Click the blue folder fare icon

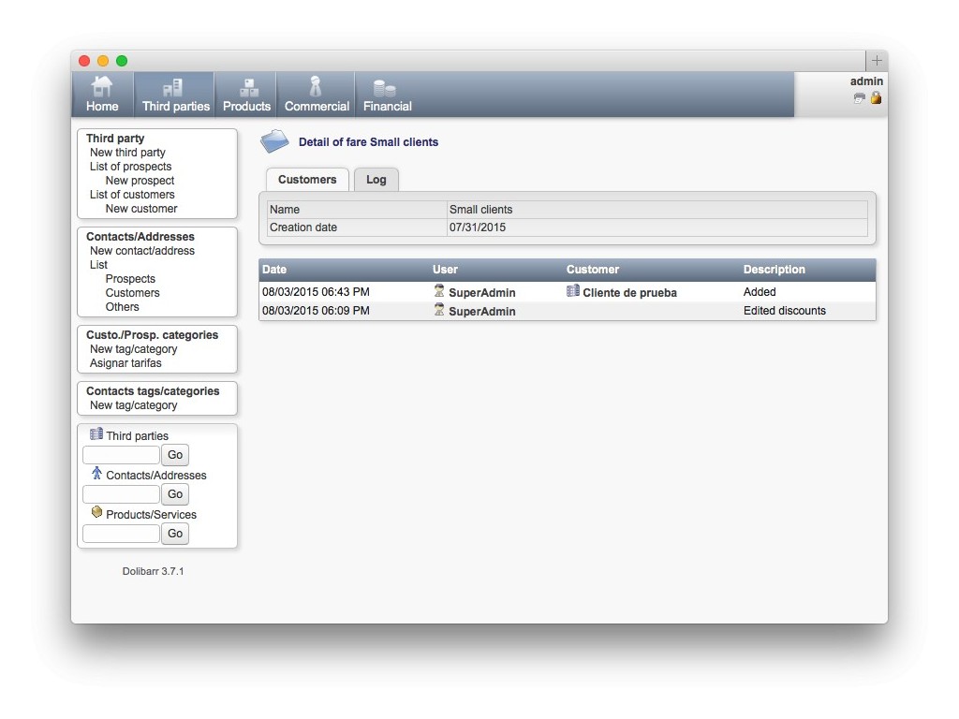[275, 141]
